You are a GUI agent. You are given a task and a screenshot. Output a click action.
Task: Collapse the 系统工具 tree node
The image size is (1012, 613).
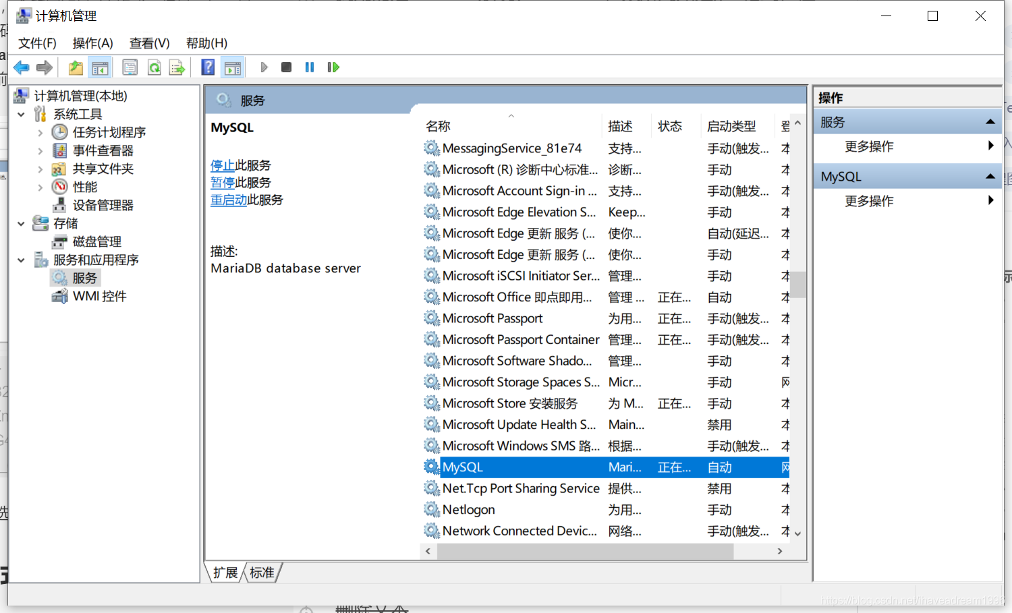(22, 115)
